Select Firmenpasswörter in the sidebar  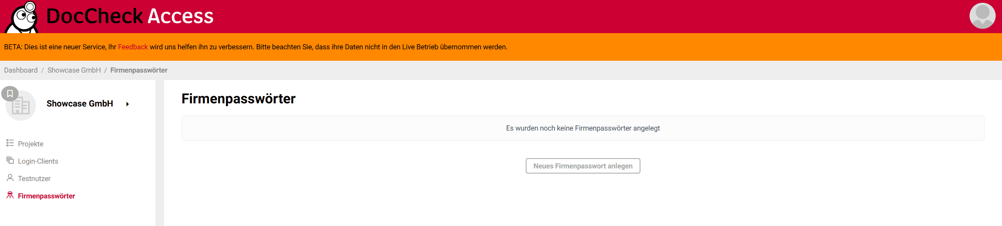pos(46,196)
